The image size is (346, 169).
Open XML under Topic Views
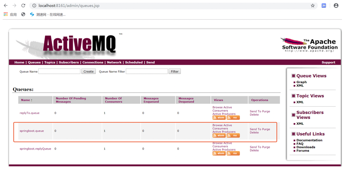[x=300, y=102]
